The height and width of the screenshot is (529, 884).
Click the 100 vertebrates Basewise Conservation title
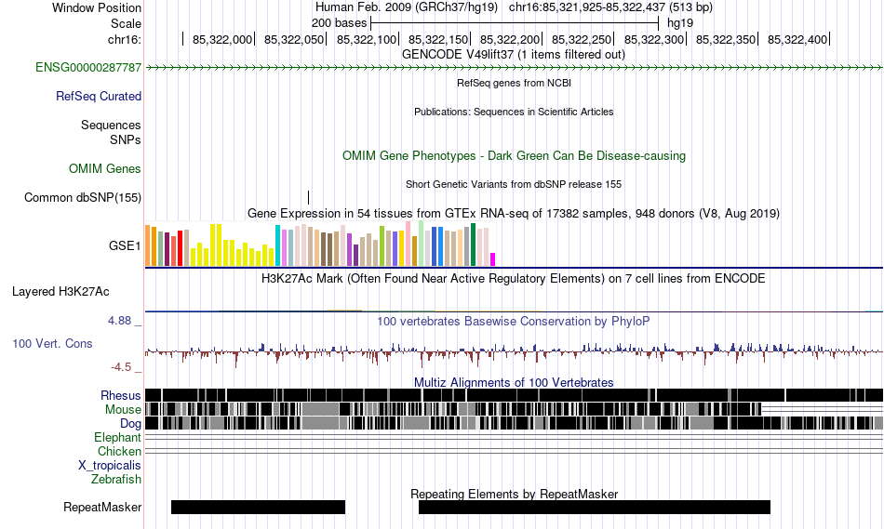[x=514, y=321]
